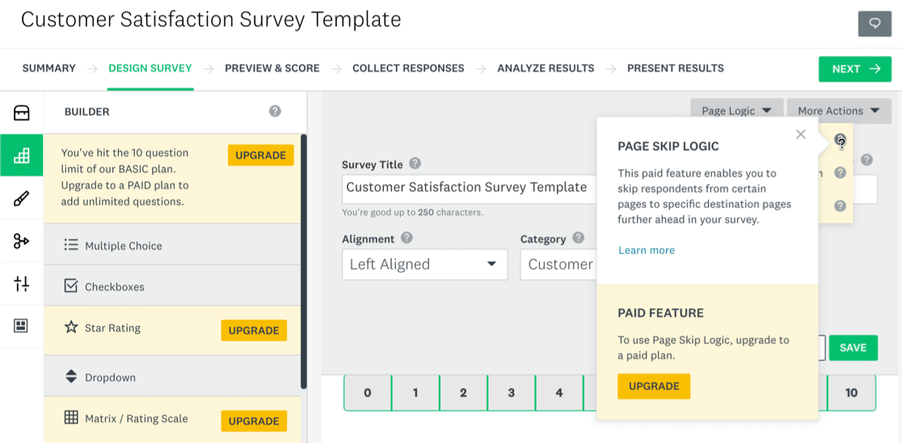The height and width of the screenshot is (443, 902).
Task: Add a Multiple Choice question
Action: point(172,245)
